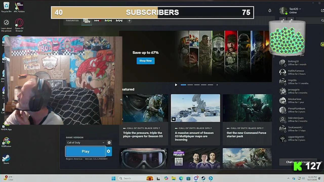Open the Season 03 Multiplayer maps article
This screenshot has width=324, height=182.
(195, 120)
